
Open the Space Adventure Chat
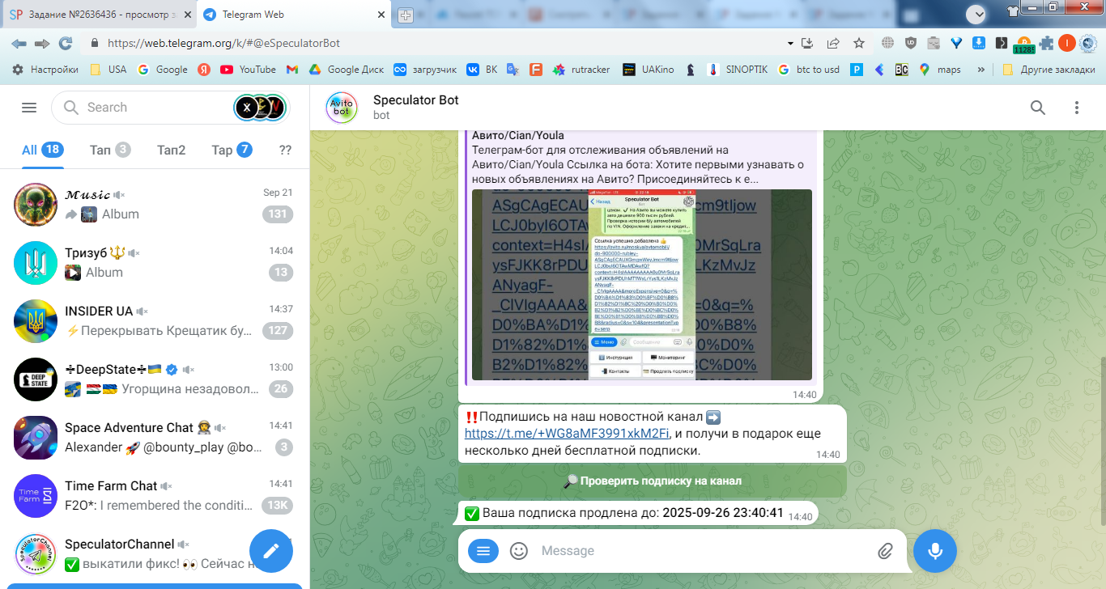point(155,437)
